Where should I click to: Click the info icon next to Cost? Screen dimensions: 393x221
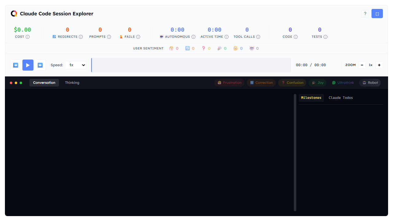(28, 37)
